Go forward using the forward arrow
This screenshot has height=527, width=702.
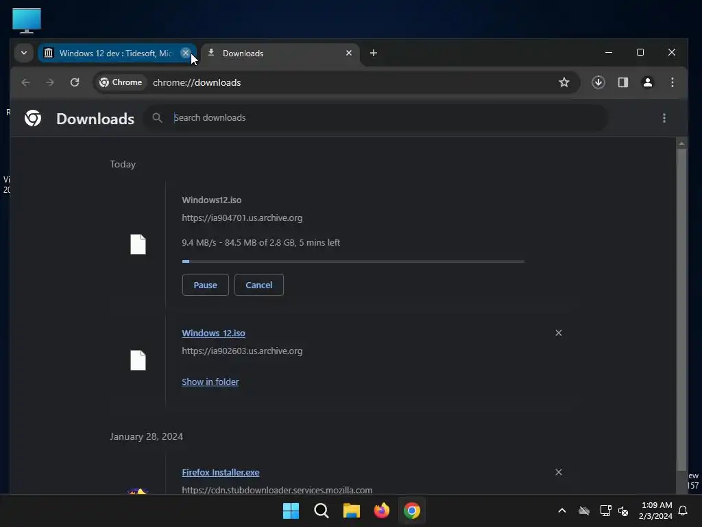[x=50, y=82]
